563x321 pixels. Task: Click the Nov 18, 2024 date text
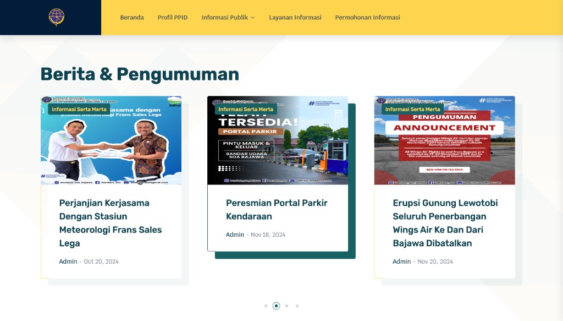pos(268,235)
